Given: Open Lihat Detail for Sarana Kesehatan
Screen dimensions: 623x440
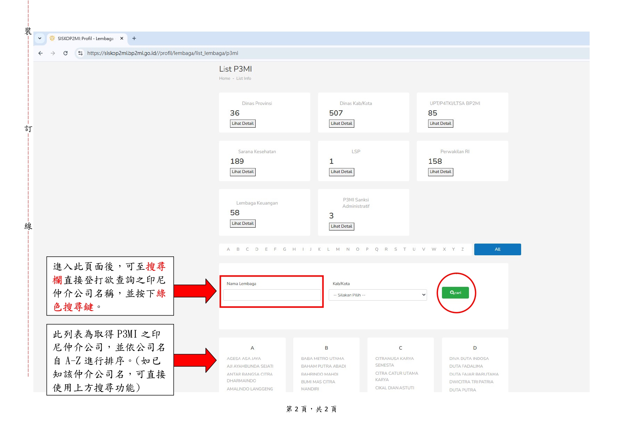Looking at the screenshot, I should pyautogui.click(x=243, y=172).
